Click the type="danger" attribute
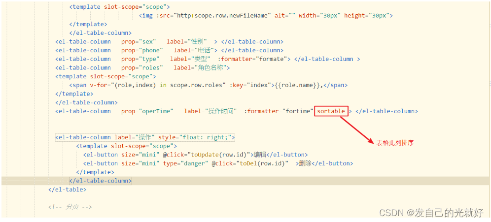This screenshot has height=222, width=491. pos(186,163)
